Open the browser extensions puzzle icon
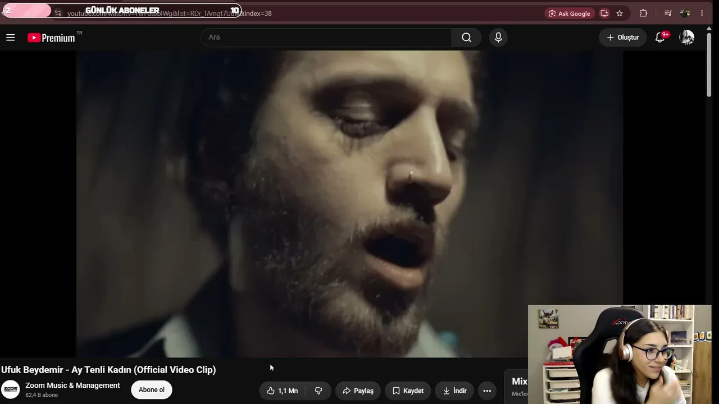The image size is (719, 404). coord(643,13)
